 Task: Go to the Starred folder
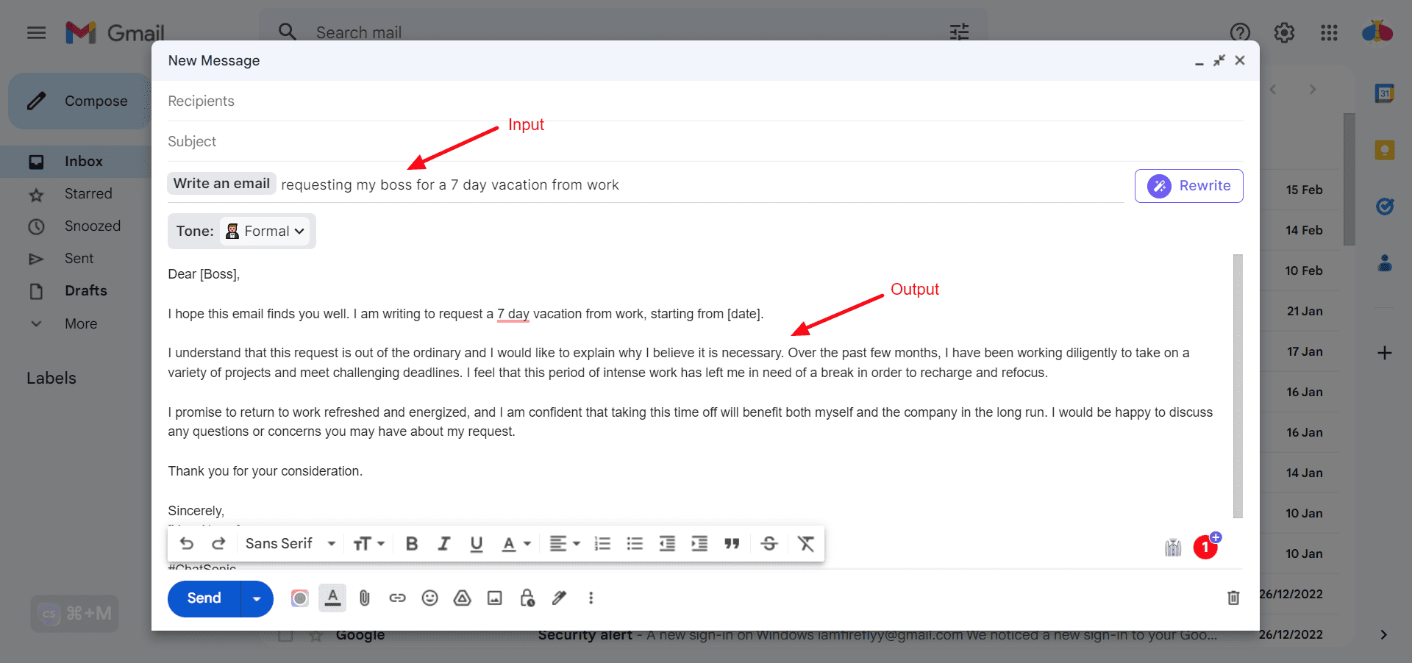pos(88,194)
